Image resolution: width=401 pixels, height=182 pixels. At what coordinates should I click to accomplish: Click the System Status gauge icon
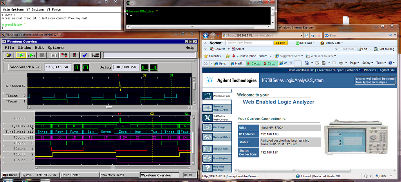(x=208, y=137)
